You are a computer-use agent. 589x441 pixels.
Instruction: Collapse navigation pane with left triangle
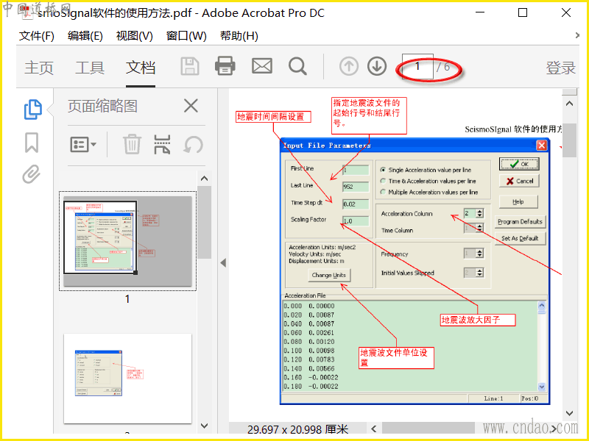tap(223, 263)
